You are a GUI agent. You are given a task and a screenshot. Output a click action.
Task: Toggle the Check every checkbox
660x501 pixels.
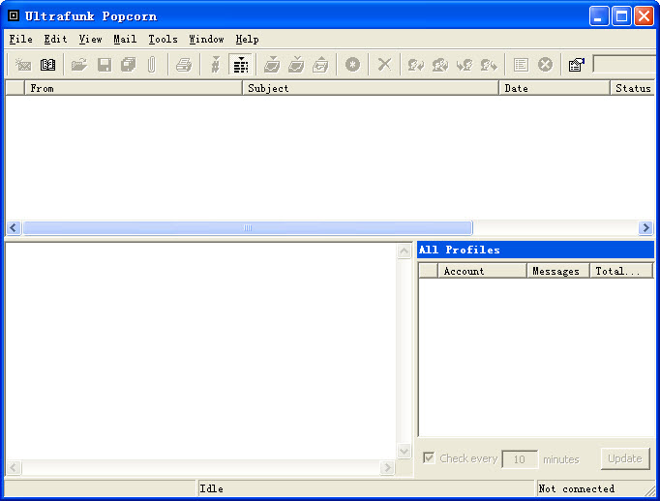[429, 457]
